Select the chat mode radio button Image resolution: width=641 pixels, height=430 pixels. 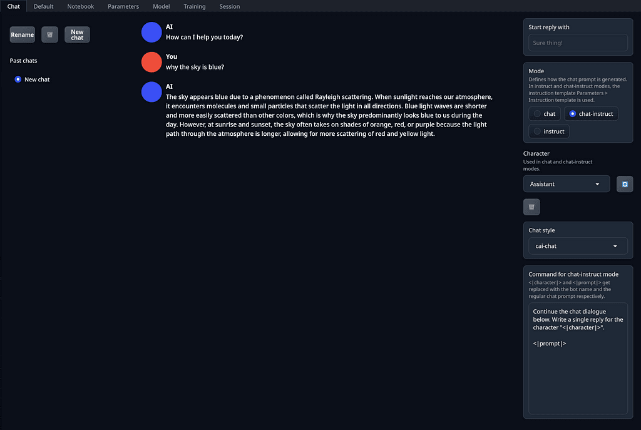pyautogui.click(x=545, y=114)
